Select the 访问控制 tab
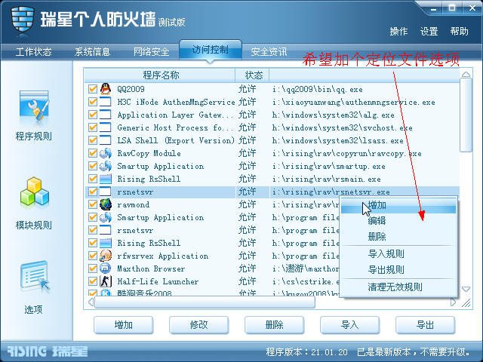The image size is (483, 362). (x=211, y=50)
